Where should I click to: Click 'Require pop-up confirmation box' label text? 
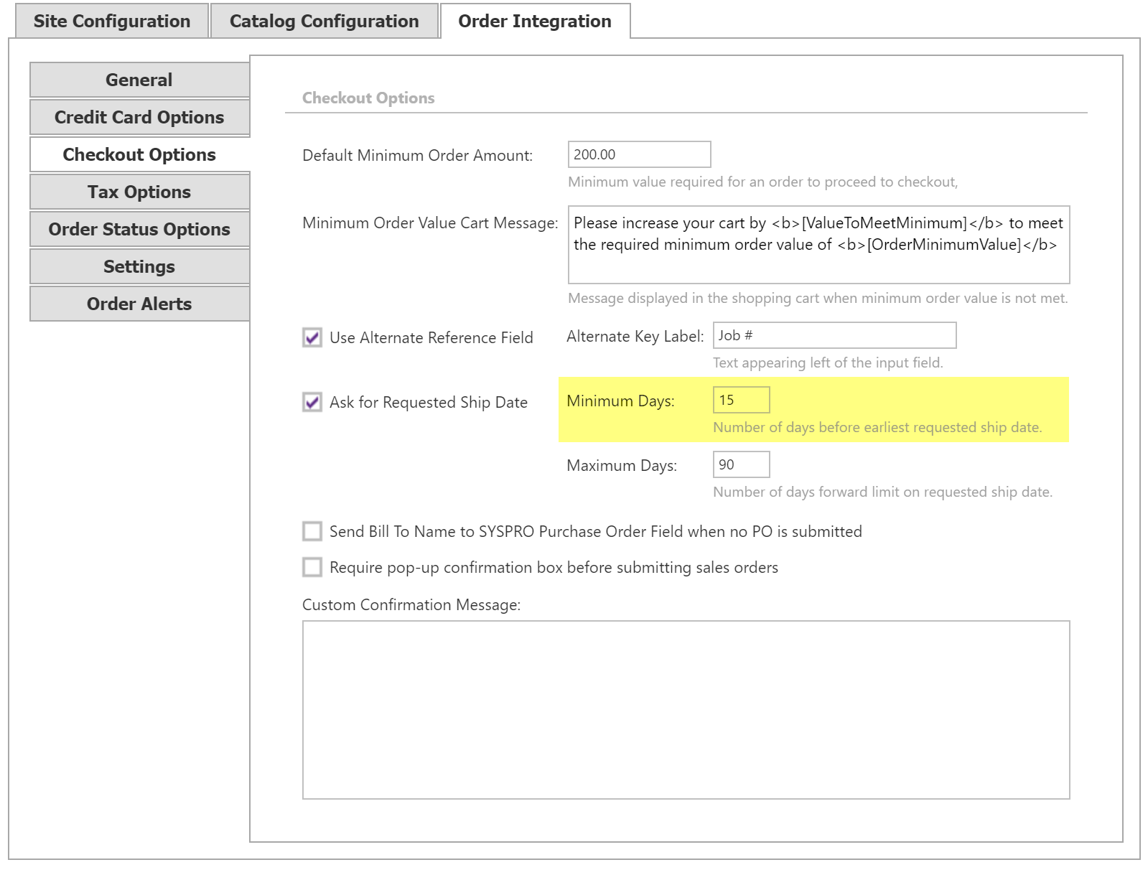554,568
